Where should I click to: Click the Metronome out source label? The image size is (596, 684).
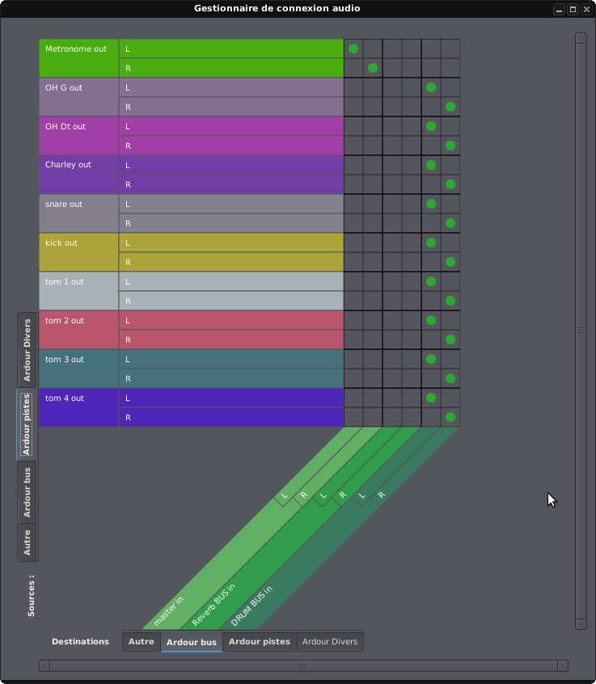point(78,58)
